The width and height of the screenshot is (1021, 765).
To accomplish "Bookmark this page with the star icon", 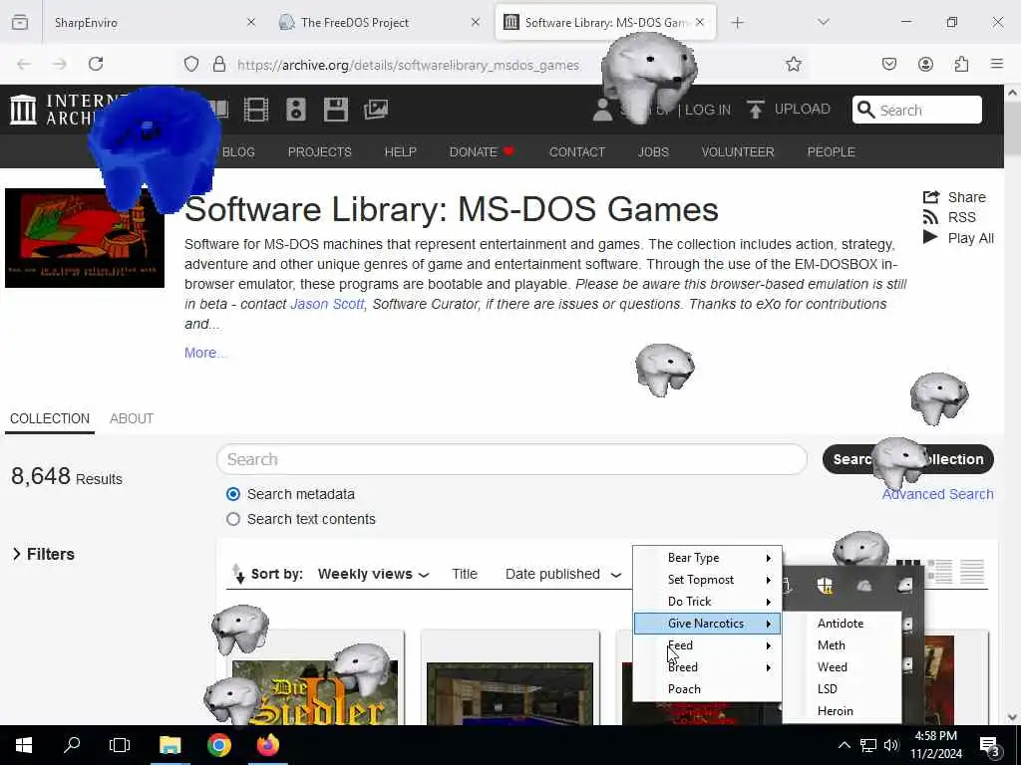I will [x=793, y=64].
